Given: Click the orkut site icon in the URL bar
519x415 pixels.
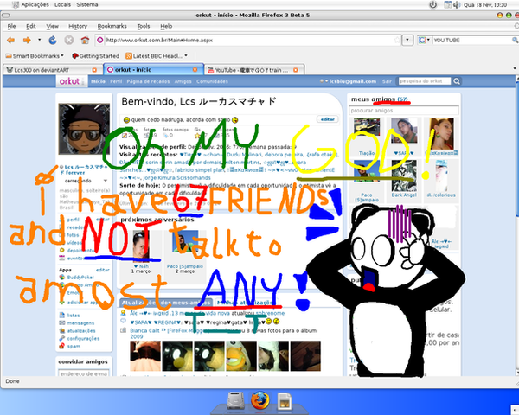Looking at the screenshot, I should [x=100, y=41].
